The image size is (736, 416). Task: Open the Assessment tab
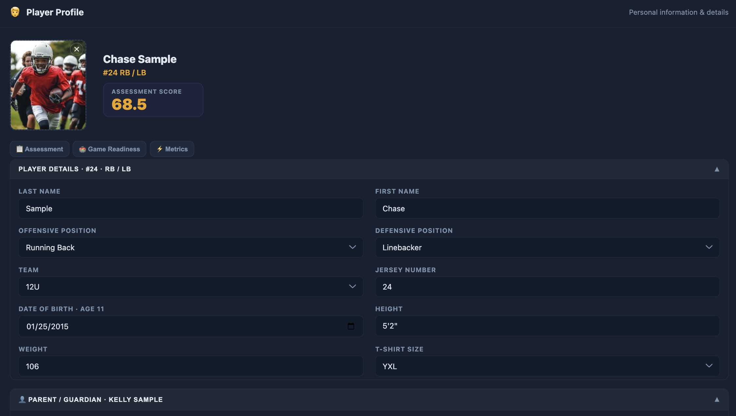point(40,149)
